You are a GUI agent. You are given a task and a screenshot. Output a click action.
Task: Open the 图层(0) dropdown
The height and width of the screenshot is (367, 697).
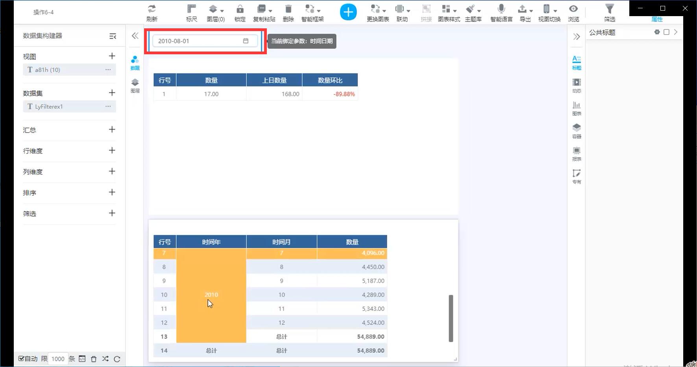[216, 13]
